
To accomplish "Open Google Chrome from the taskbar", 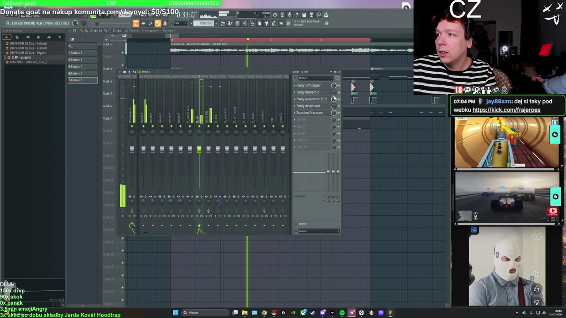I will 264,313.
